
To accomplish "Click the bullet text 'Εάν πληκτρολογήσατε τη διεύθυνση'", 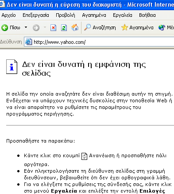I will coord(97,174).
